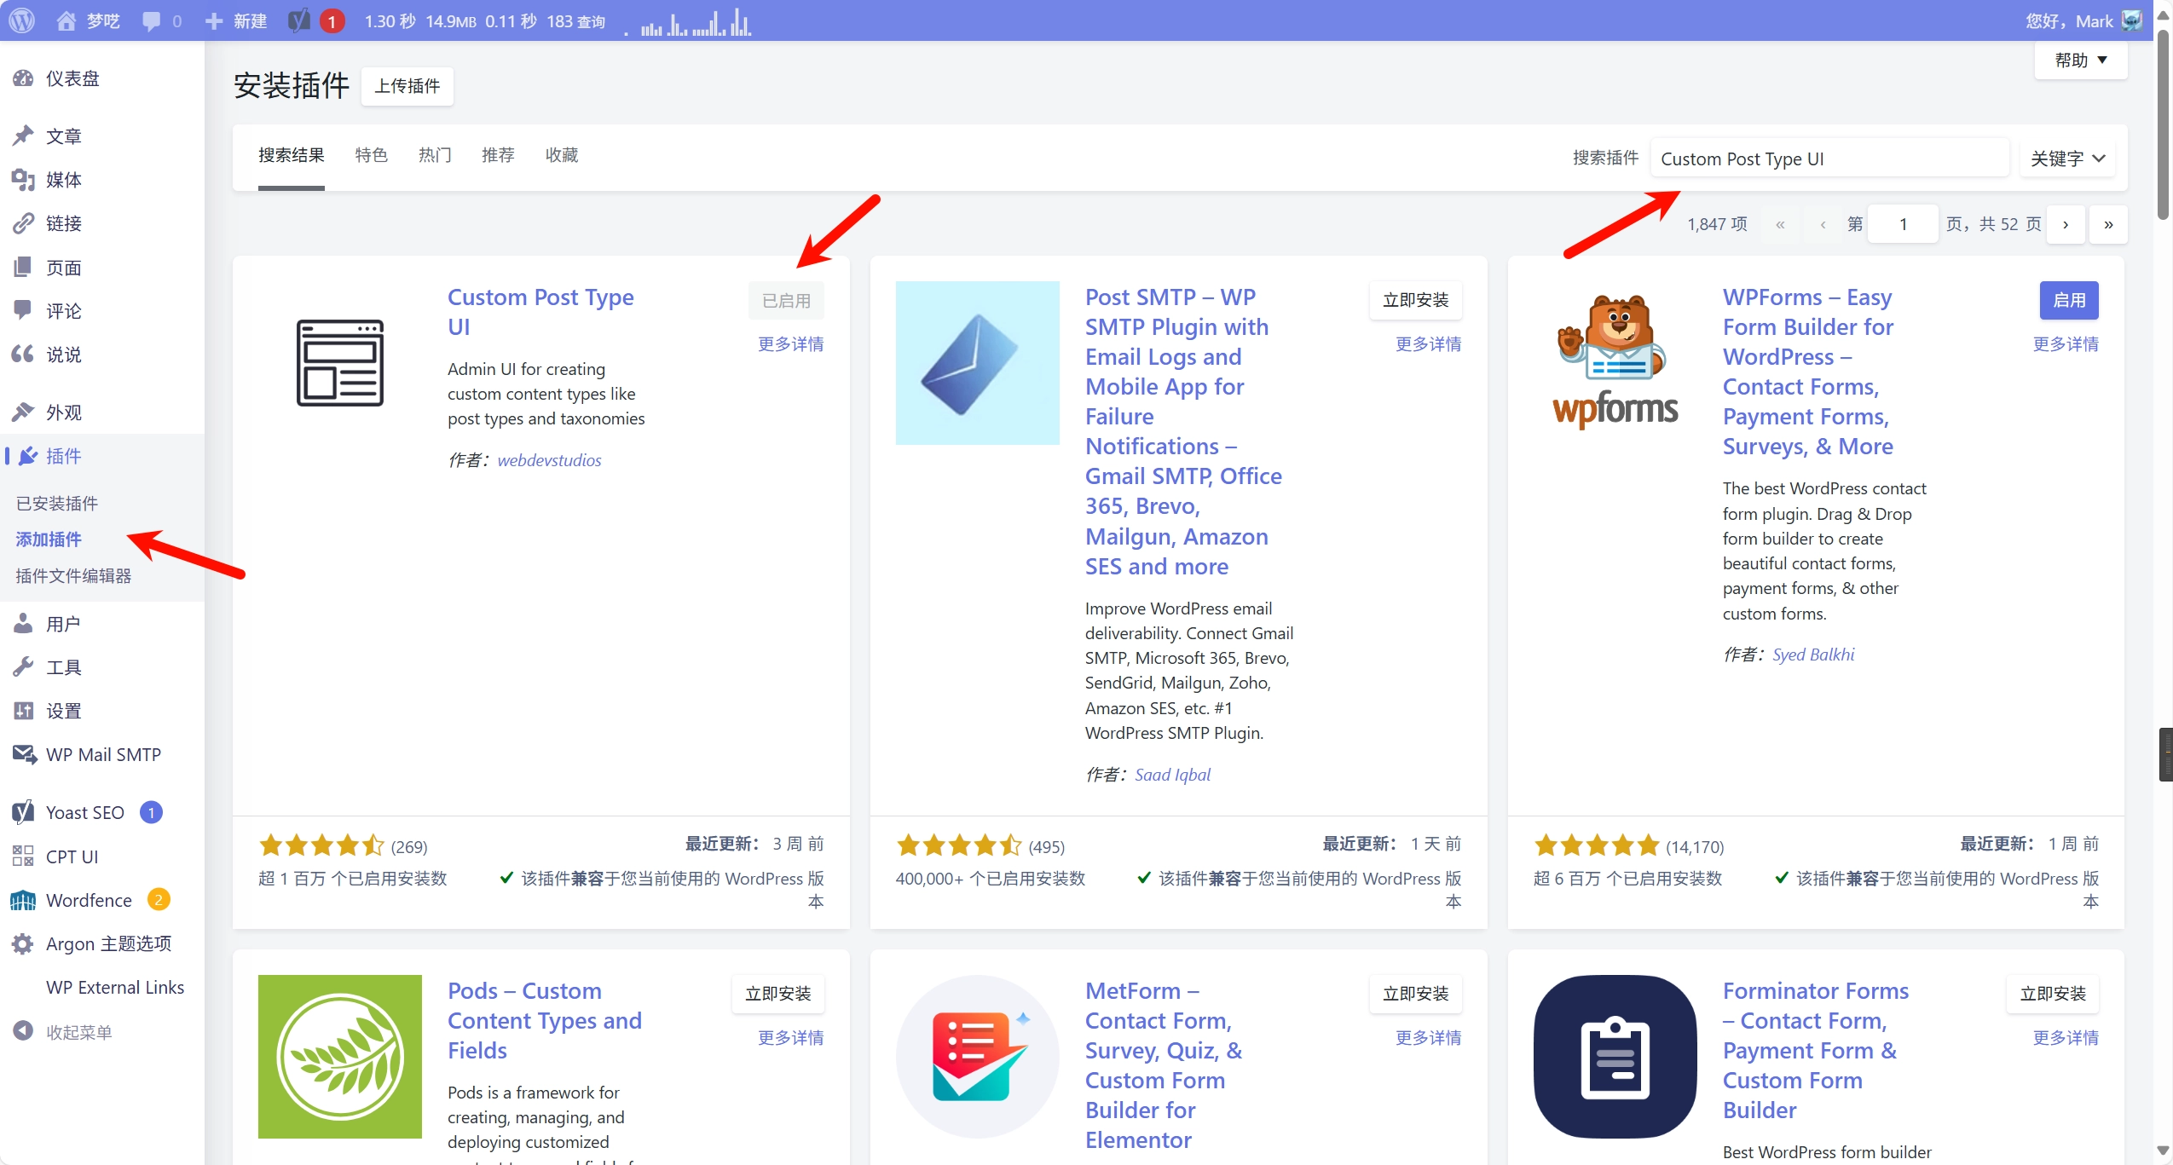Click the collapse menu arrow icon

tap(23, 1031)
